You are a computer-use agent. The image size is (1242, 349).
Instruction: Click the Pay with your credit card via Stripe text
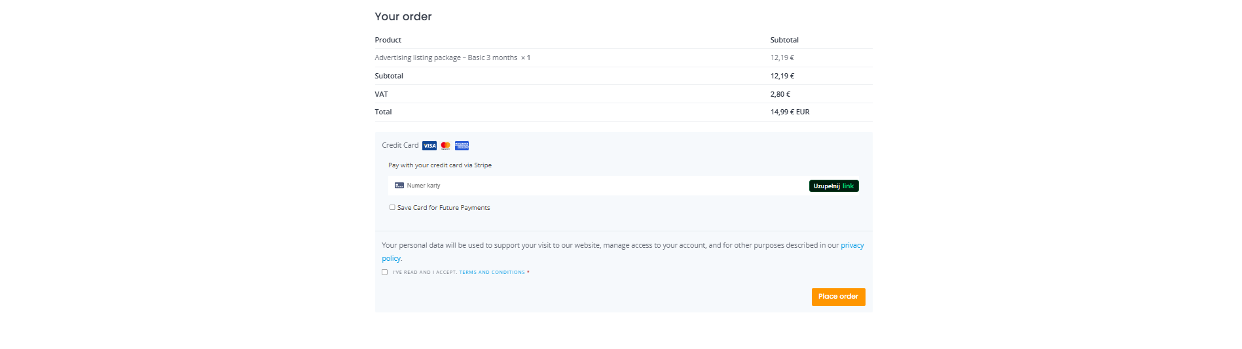pyautogui.click(x=439, y=165)
